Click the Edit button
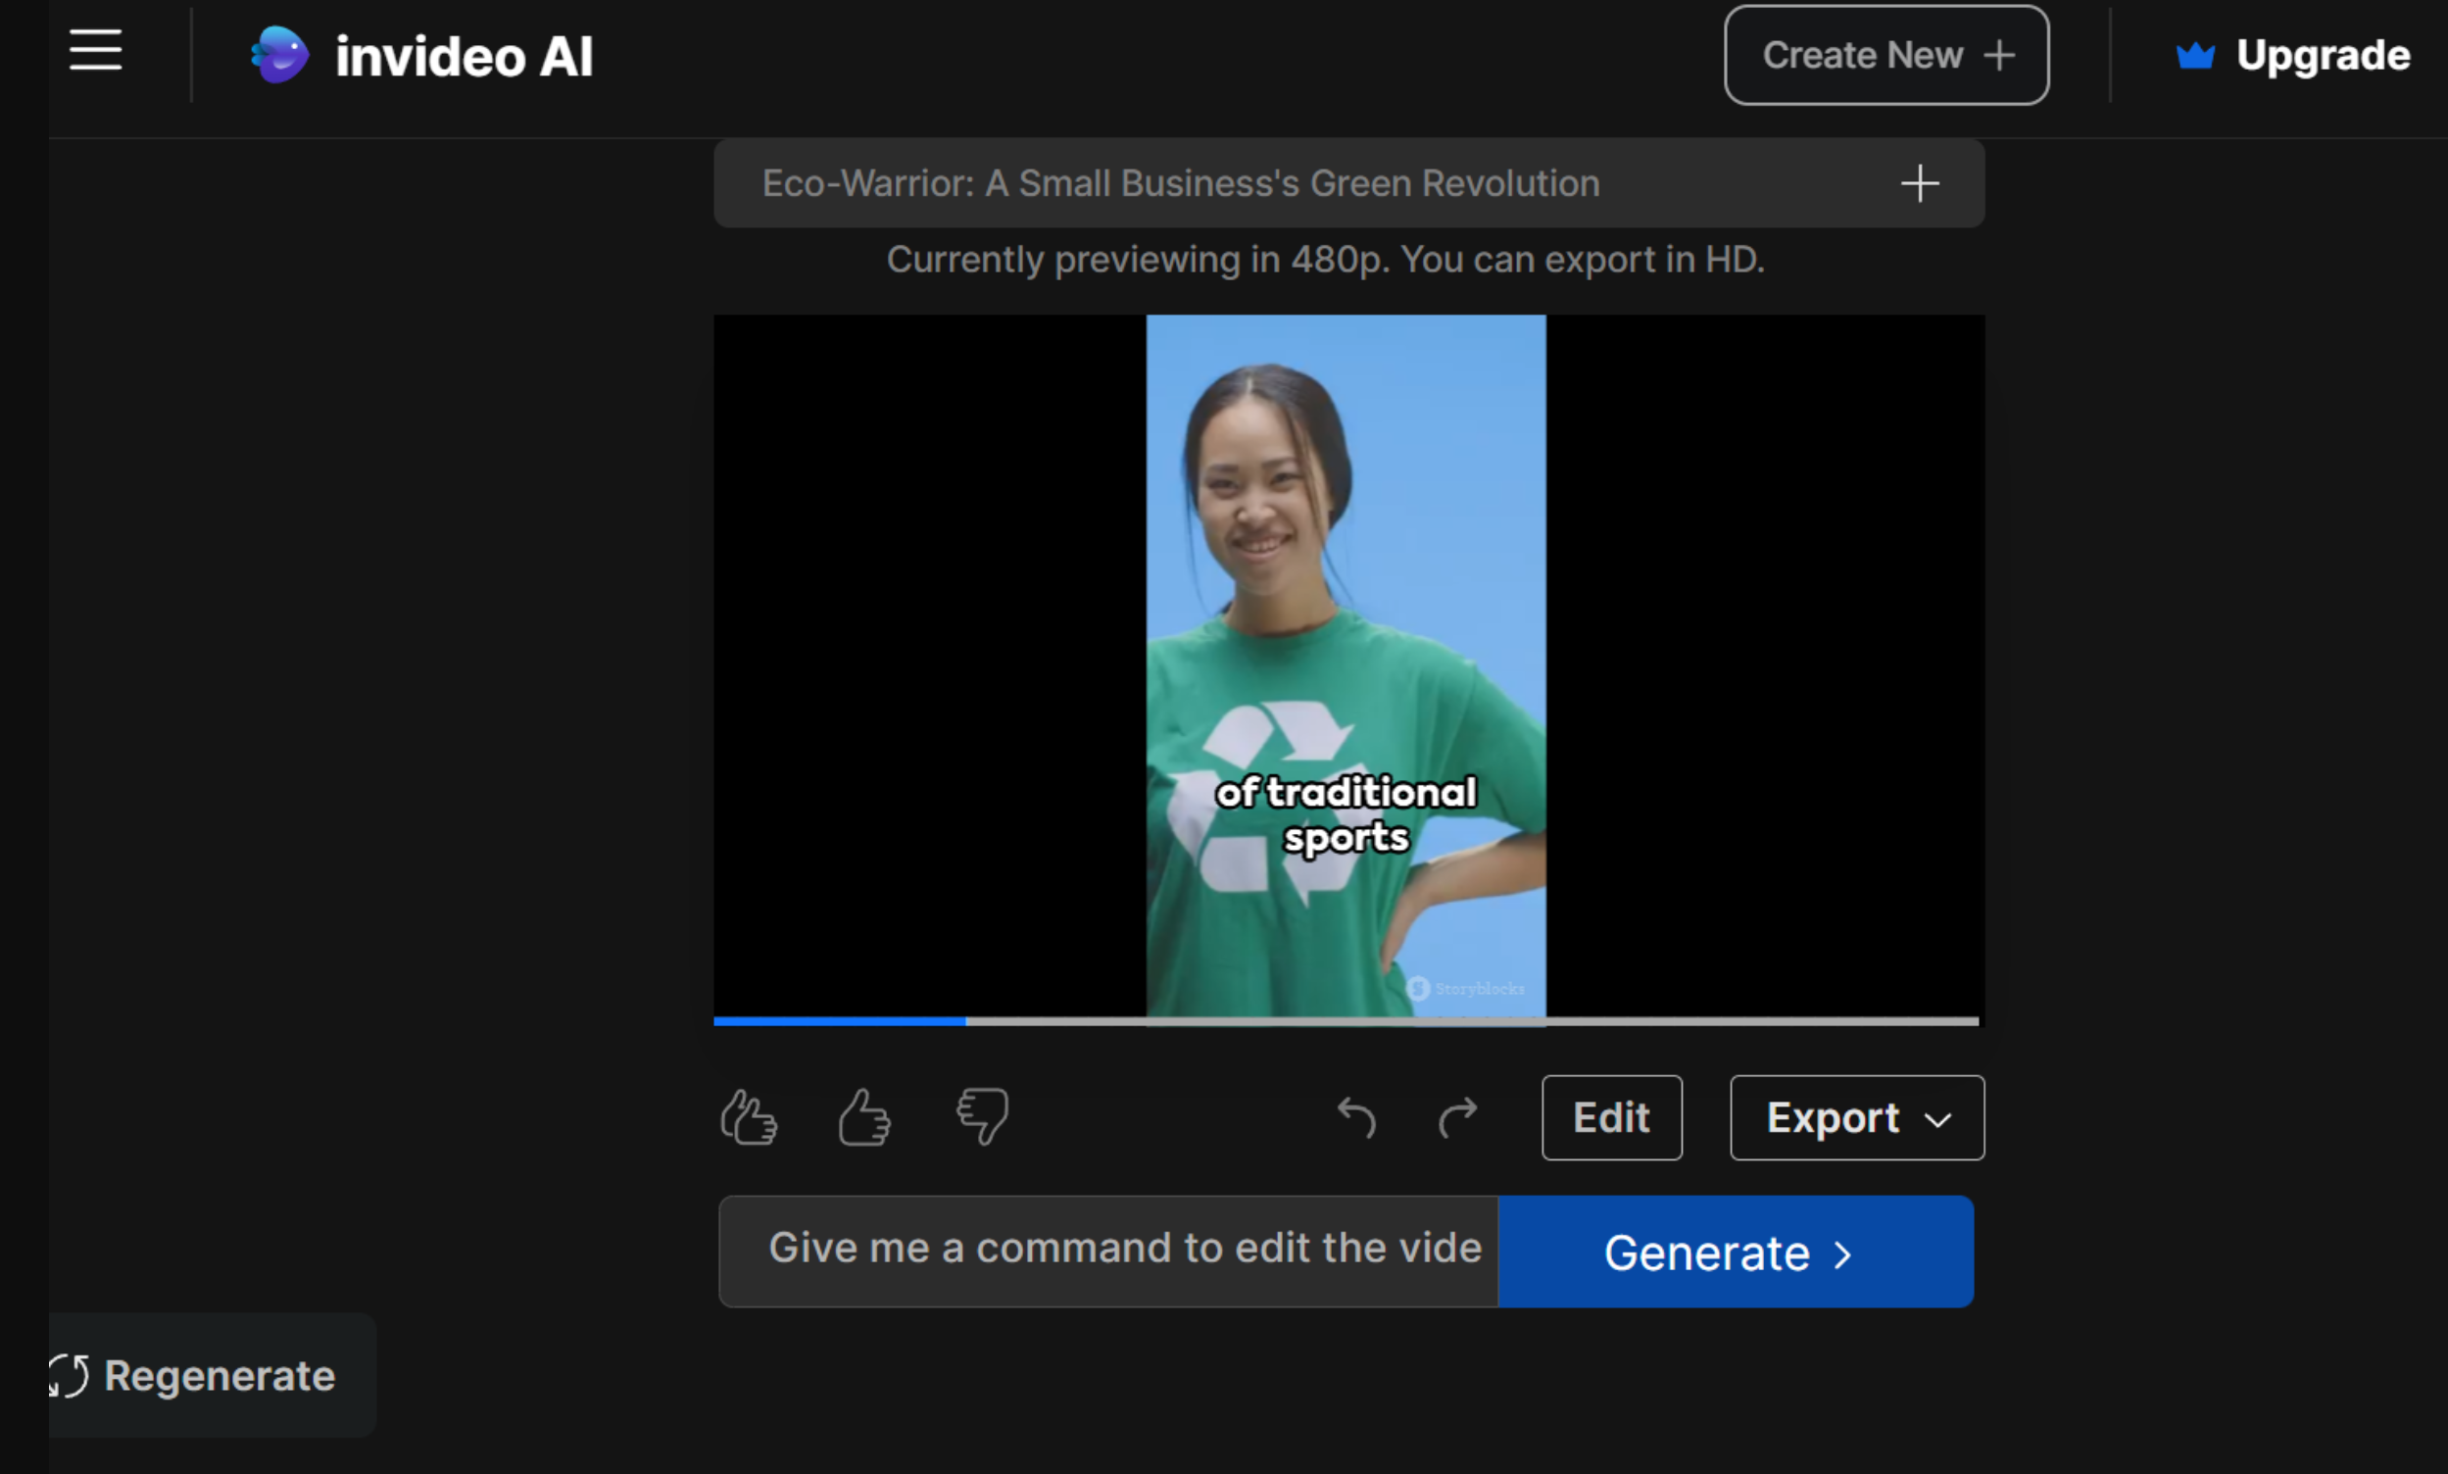The width and height of the screenshot is (2448, 1474). click(1610, 1116)
